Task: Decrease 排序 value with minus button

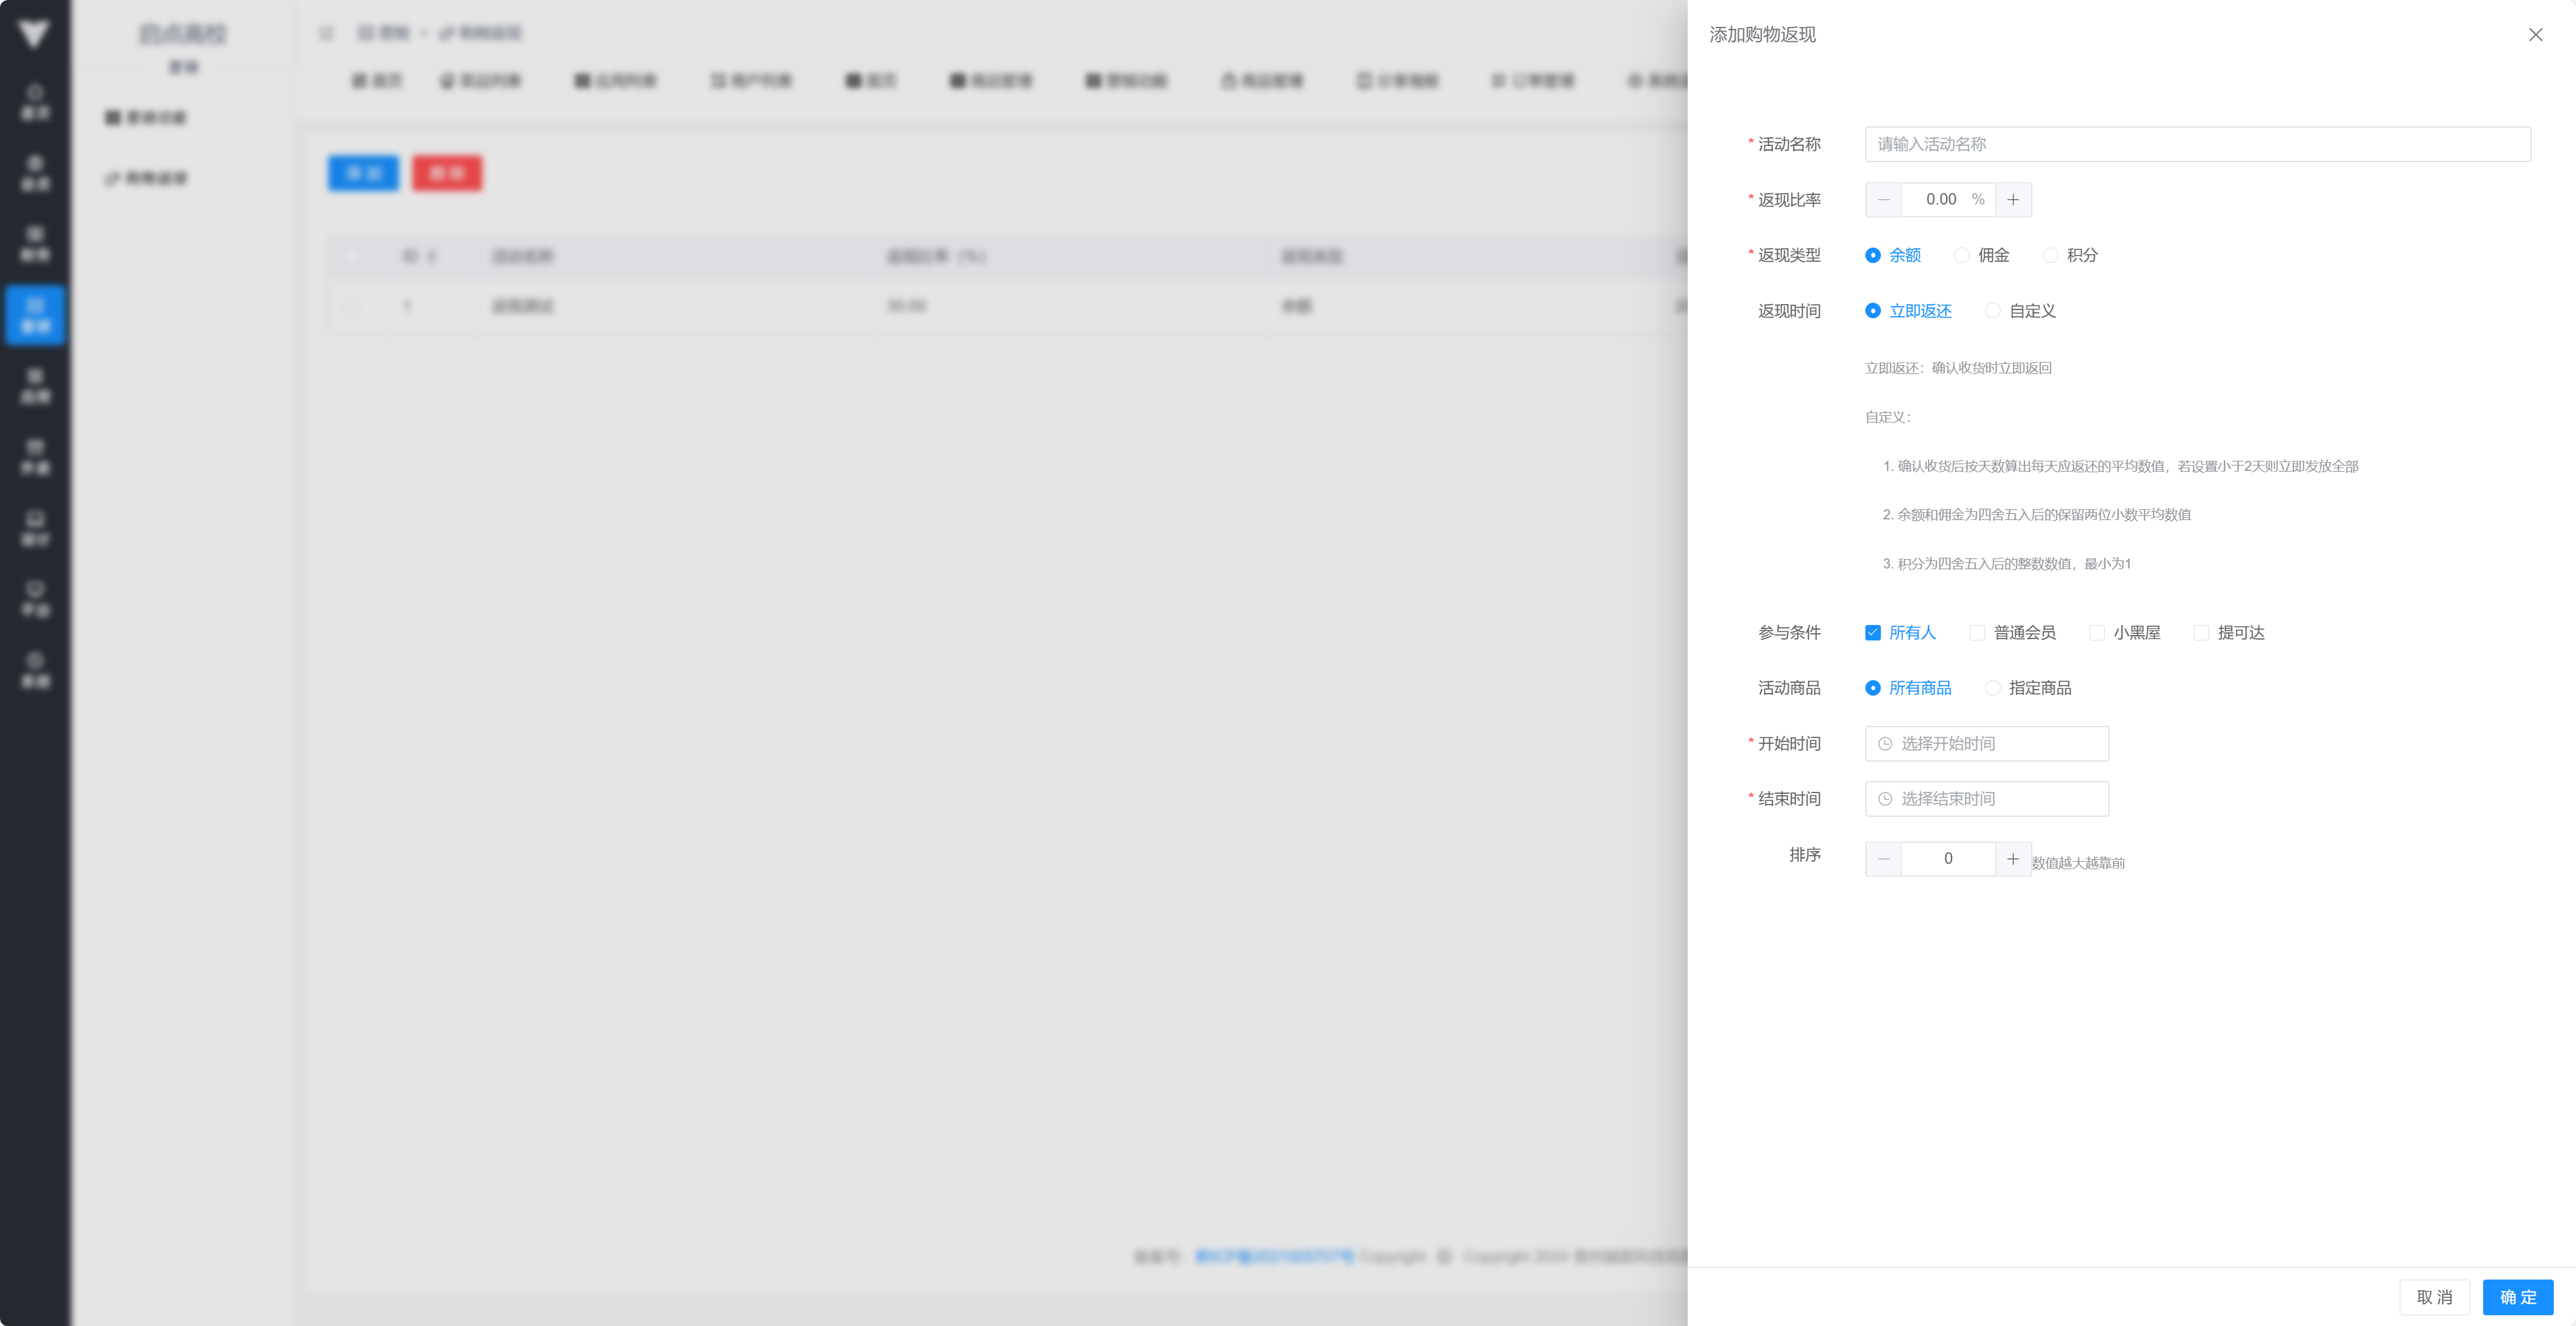Action: click(x=1883, y=859)
